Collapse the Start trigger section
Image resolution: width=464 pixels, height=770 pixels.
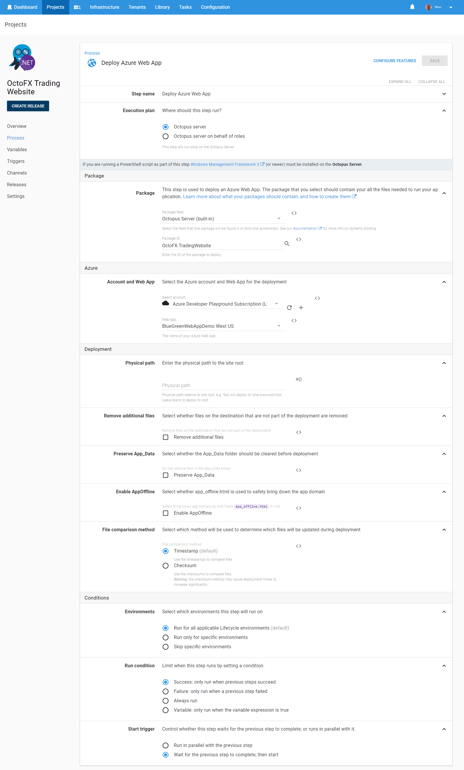pyautogui.click(x=444, y=729)
